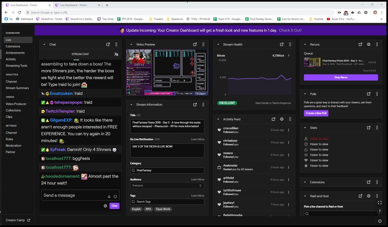The height and width of the screenshot is (227, 388).
Task: Collapse the Stream Health panel
Action: pyautogui.click(x=218, y=44)
